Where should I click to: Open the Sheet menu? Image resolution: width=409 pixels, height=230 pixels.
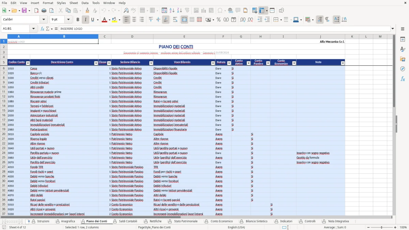coord(74,3)
